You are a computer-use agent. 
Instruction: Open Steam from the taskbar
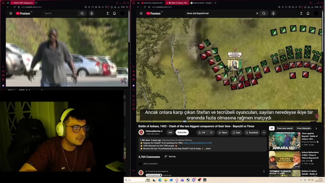click(x=188, y=180)
